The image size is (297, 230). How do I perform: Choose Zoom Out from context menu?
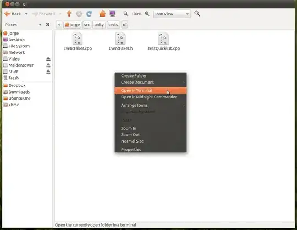tap(151, 135)
